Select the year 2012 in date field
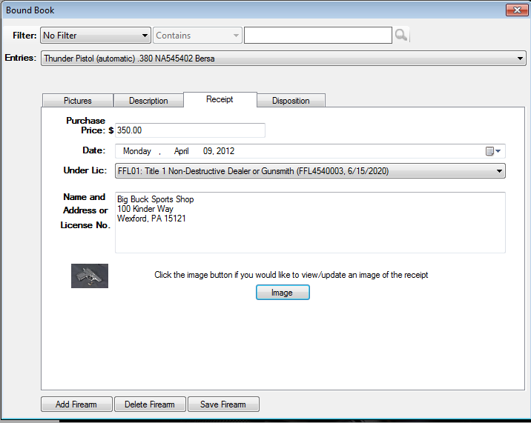Screen dimensions: 531x423 [226, 151]
